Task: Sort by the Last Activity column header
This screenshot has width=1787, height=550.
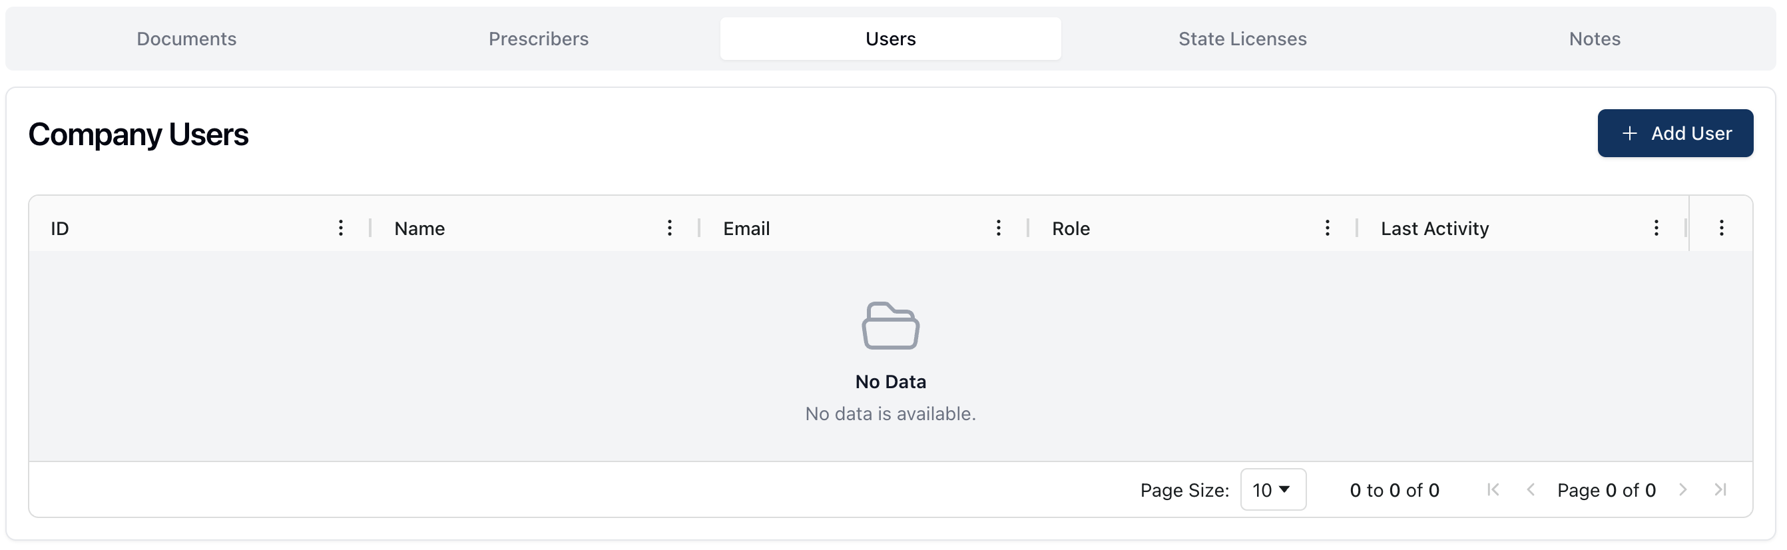Action: [1435, 229]
